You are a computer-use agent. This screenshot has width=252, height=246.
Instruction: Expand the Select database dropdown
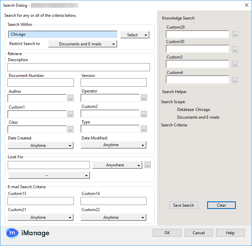[135, 35]
